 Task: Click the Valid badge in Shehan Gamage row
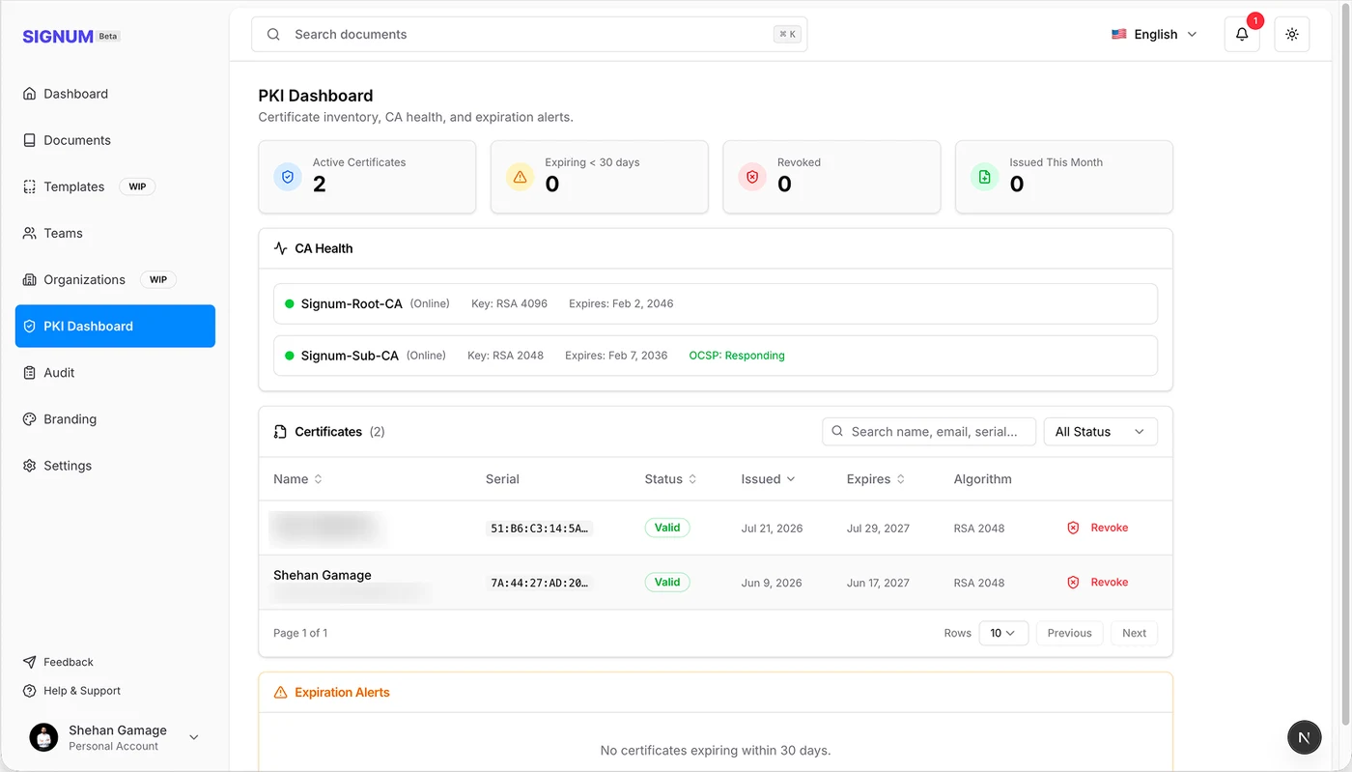(x=667, y=582)
